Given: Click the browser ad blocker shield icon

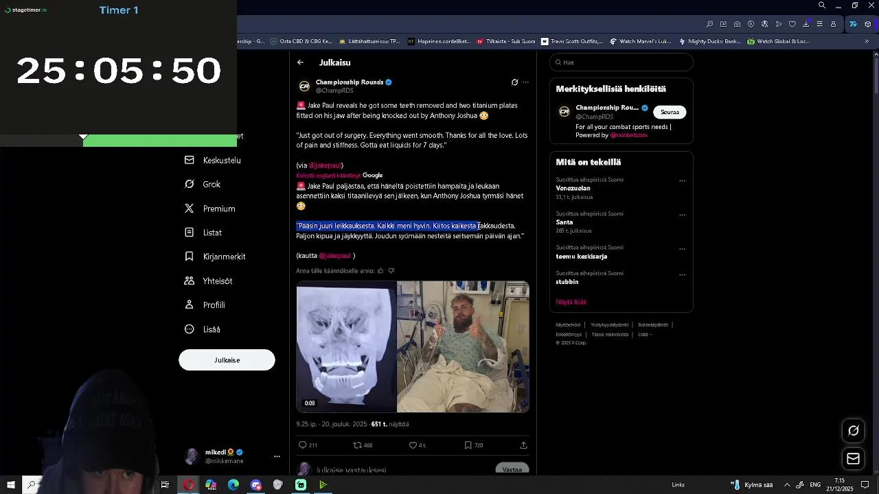Looking at the screenshot, I should coord(751,24).
